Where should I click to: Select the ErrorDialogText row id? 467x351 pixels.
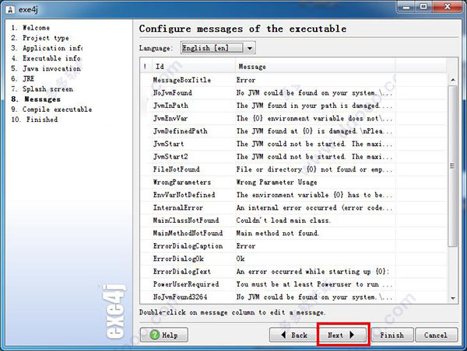tap(182, 272)
